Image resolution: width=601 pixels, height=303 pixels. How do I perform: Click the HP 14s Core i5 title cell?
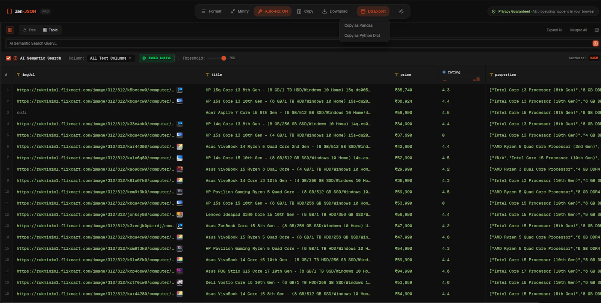(x=288, y=158)
